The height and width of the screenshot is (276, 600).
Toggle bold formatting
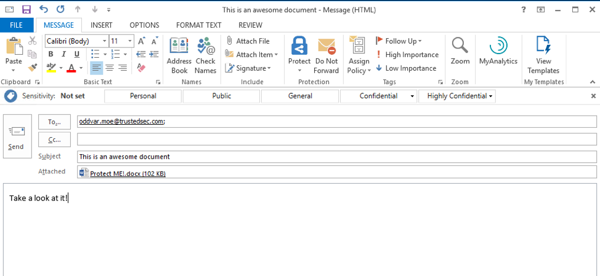[51, 54]
